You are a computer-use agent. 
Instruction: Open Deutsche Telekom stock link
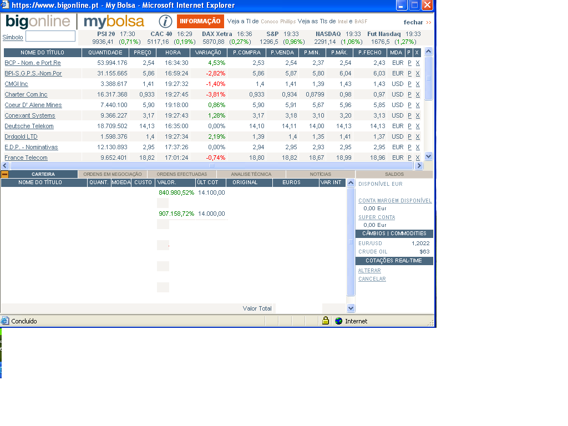29,126
